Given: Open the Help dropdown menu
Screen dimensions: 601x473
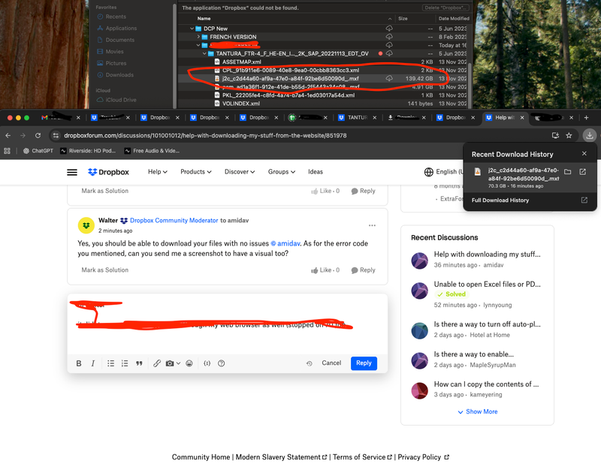Looking at the screenshot, I should (158, 172).
